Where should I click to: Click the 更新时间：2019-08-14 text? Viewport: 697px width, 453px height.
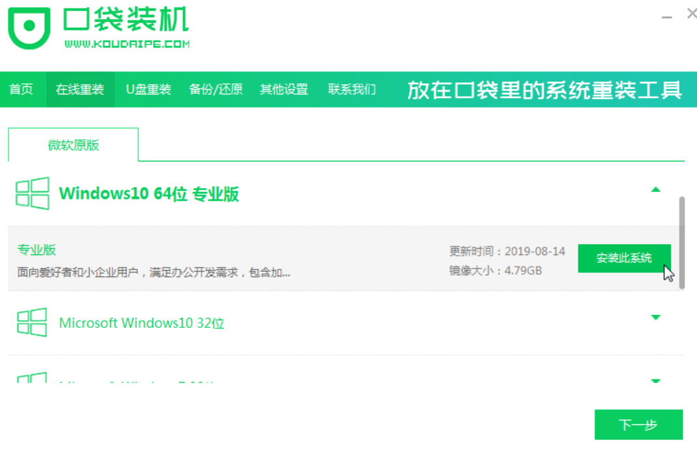(507, 251)
